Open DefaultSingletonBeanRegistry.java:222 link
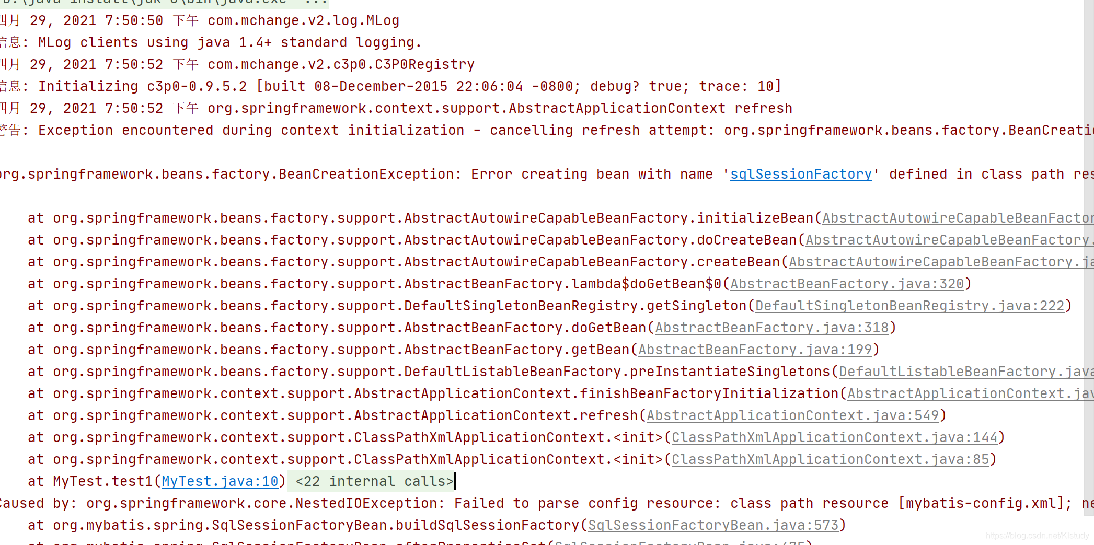The image size is (1094, 545). pyautogui.click(x=909, y=306)
